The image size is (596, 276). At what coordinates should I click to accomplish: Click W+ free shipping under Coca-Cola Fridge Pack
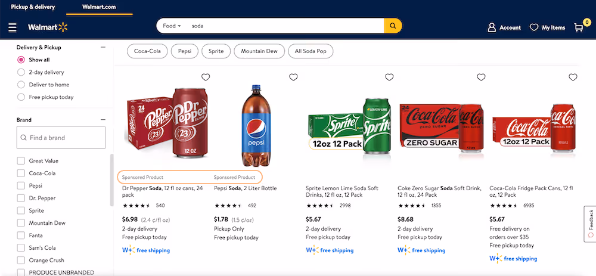click(513, 259)
